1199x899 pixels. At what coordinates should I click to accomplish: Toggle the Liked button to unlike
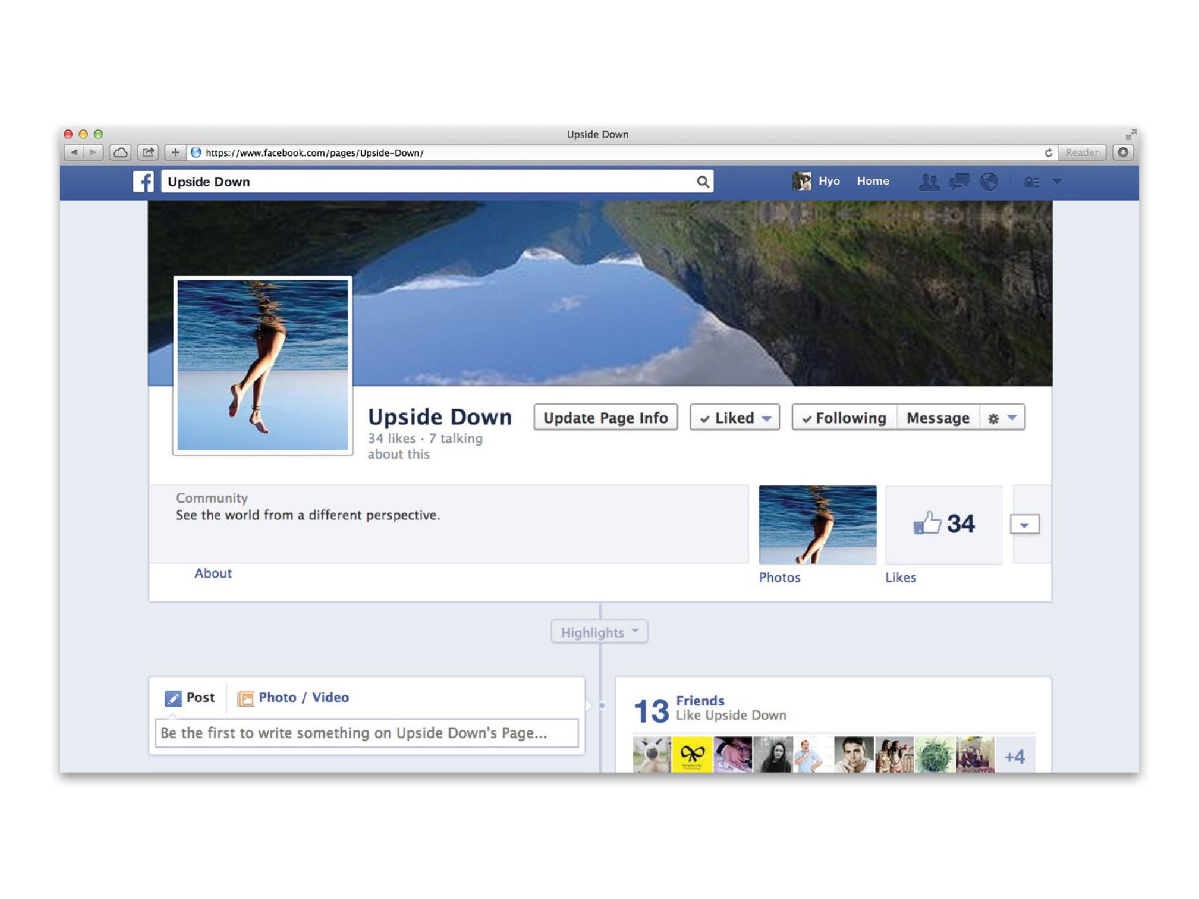734,417
